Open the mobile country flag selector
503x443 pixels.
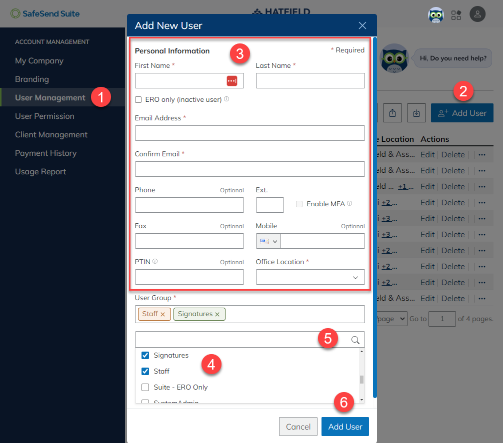tap(268, 241)
